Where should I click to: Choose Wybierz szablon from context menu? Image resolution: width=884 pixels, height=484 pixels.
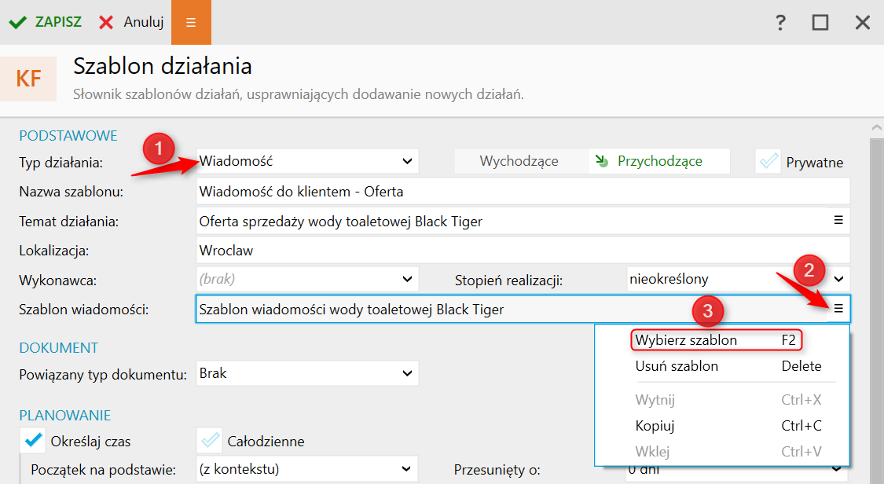pyautogui.click(x=686, y=340)
